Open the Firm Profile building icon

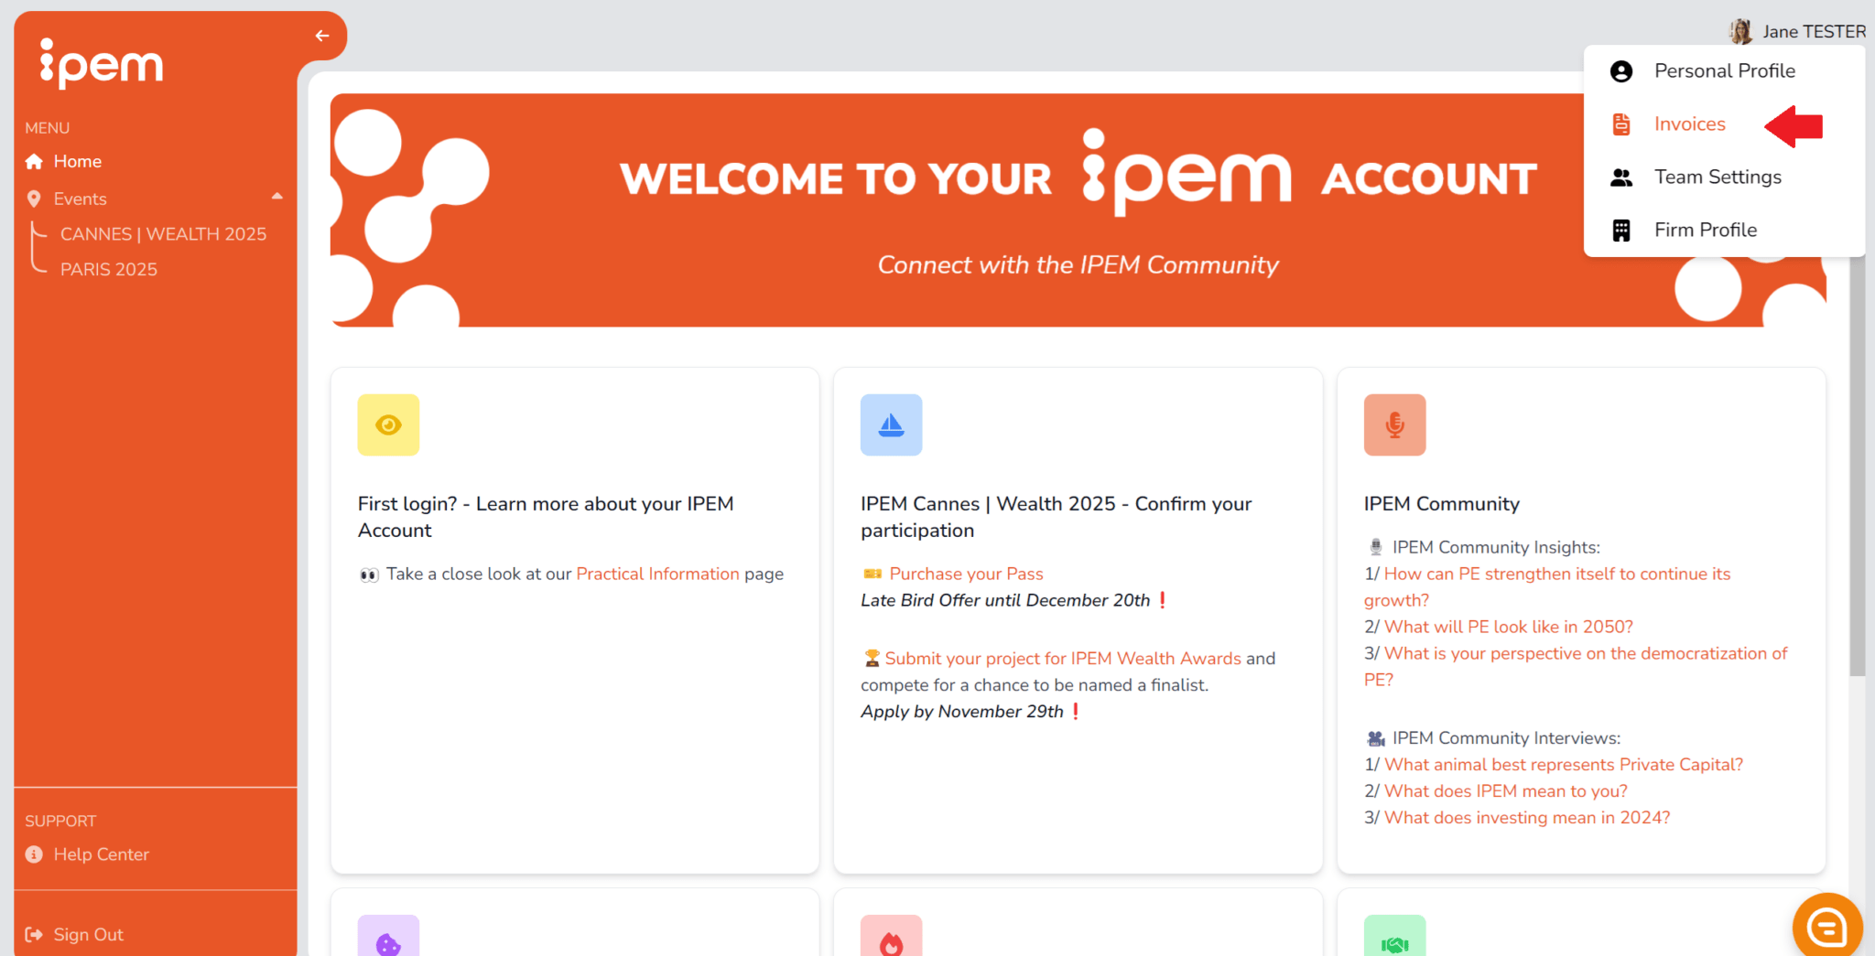coord(1621,230)
